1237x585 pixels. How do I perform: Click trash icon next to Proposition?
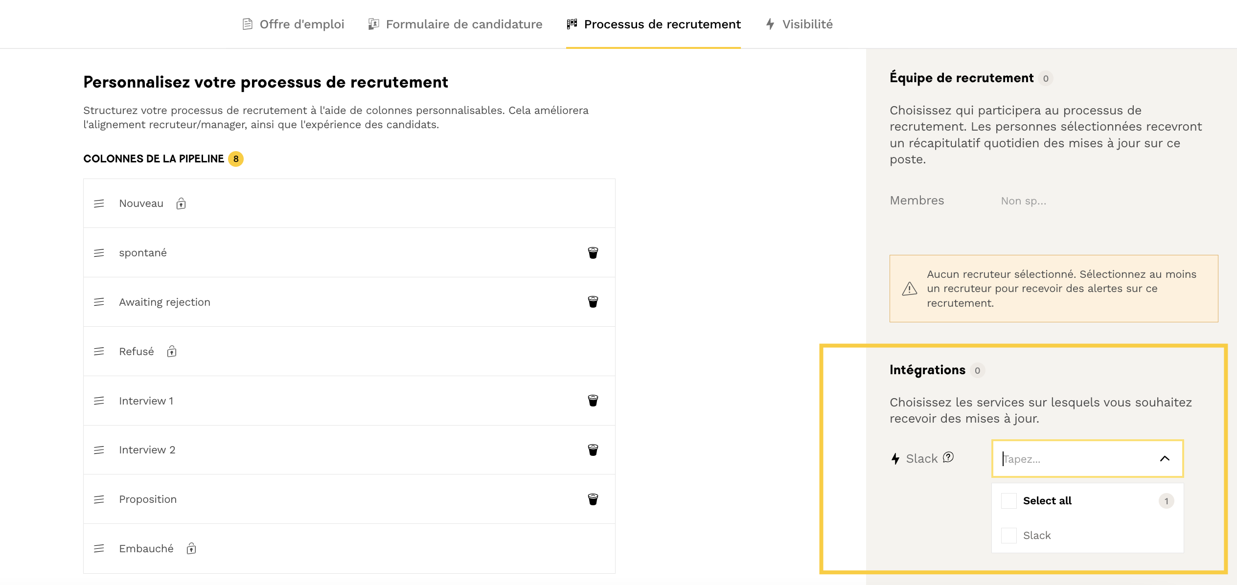pos(593,499)
